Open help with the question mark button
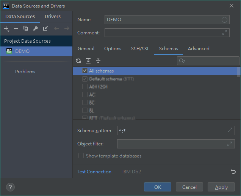241x196 pixels. [x=10, y=187]
